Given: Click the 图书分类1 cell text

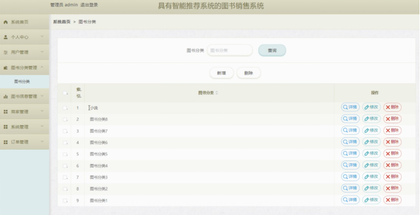Looking at the screenshot, I should tap(99, 201).
